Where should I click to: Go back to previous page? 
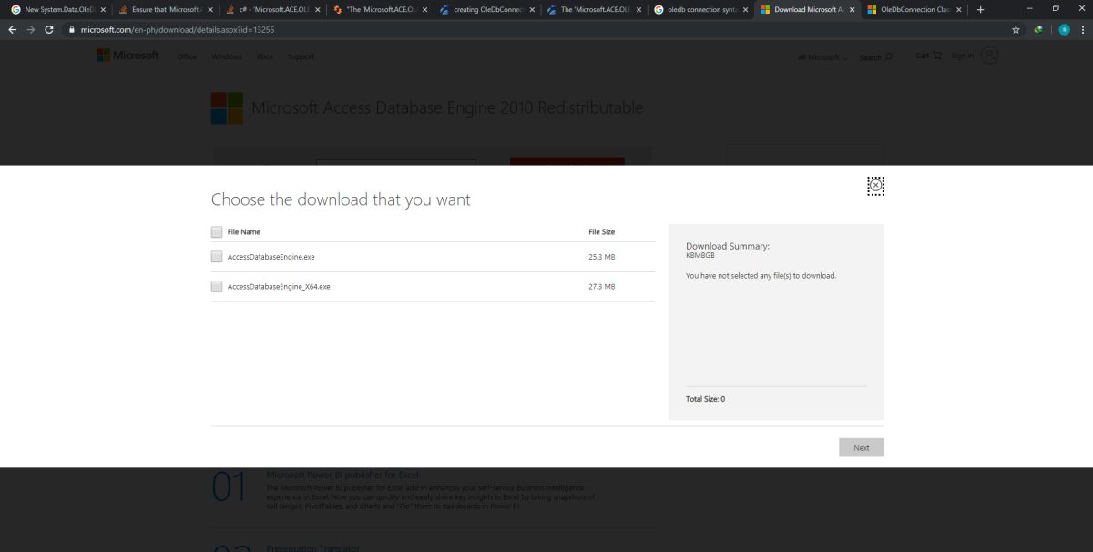(x=13, y=29)
